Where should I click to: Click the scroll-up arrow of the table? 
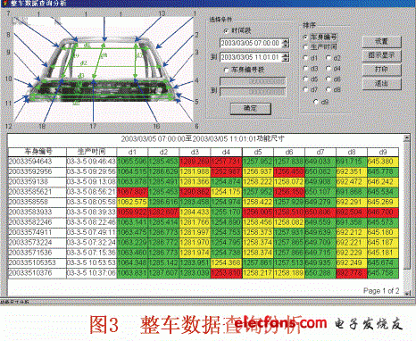pos(406,138)
